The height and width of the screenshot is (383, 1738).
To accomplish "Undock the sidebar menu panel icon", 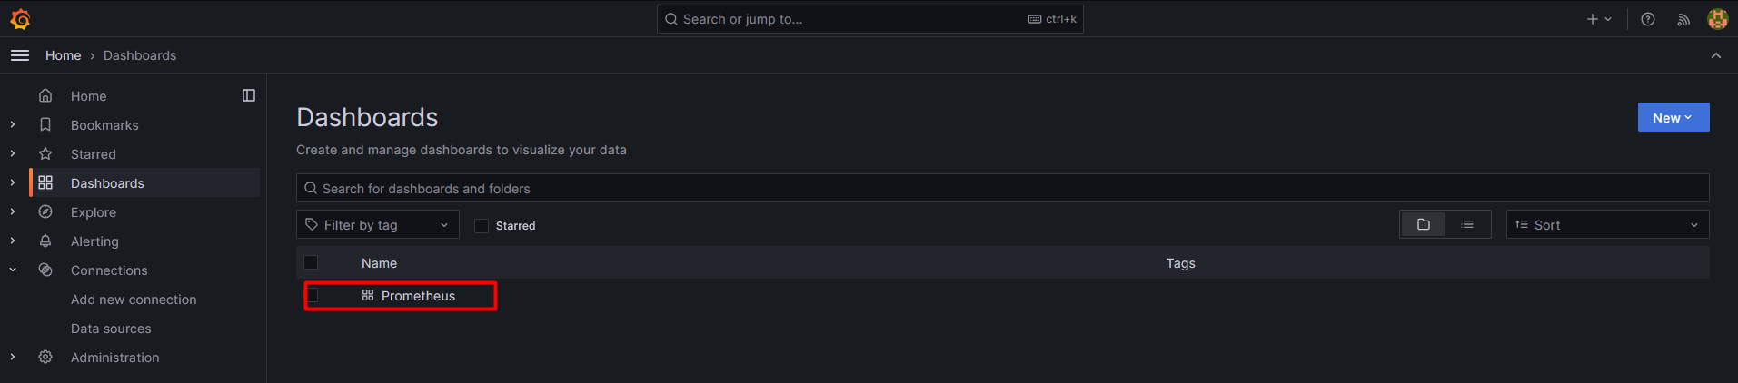I will coord(249,95).
